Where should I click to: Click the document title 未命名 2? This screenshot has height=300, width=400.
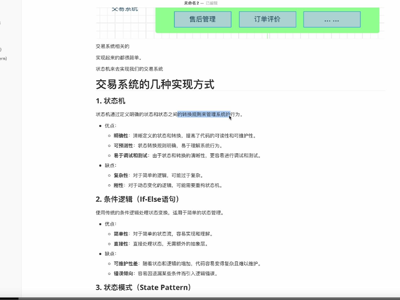(191, 3)
